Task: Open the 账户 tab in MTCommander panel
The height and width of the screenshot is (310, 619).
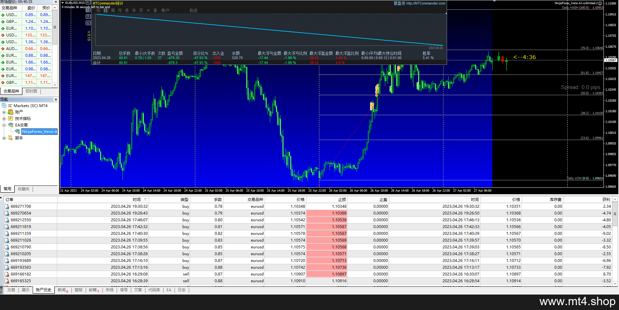Action: point(165,10)
